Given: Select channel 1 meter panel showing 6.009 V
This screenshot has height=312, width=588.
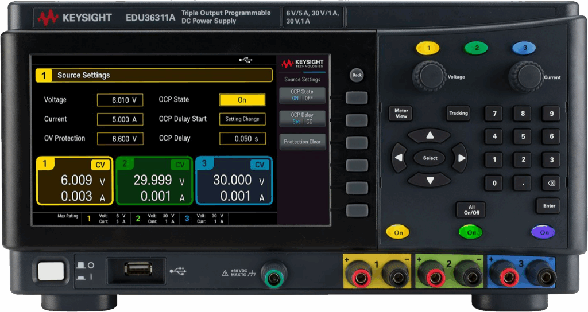Looking at the screenshot, I should pyautogui.click(x=75, y=181).
